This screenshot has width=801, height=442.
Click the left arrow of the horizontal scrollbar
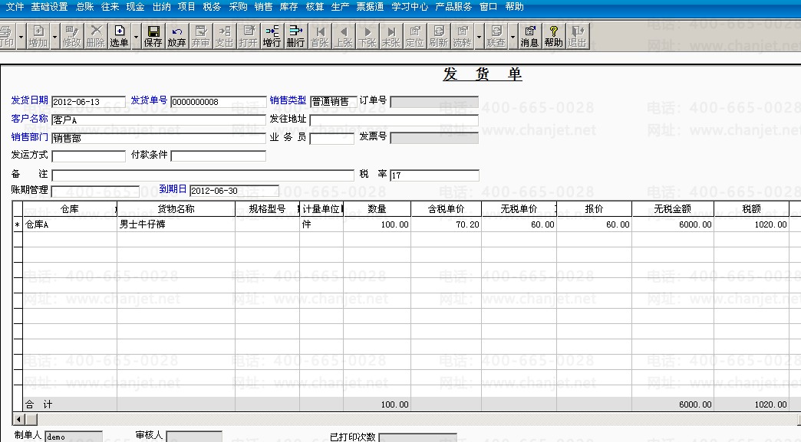coord(19,419)
